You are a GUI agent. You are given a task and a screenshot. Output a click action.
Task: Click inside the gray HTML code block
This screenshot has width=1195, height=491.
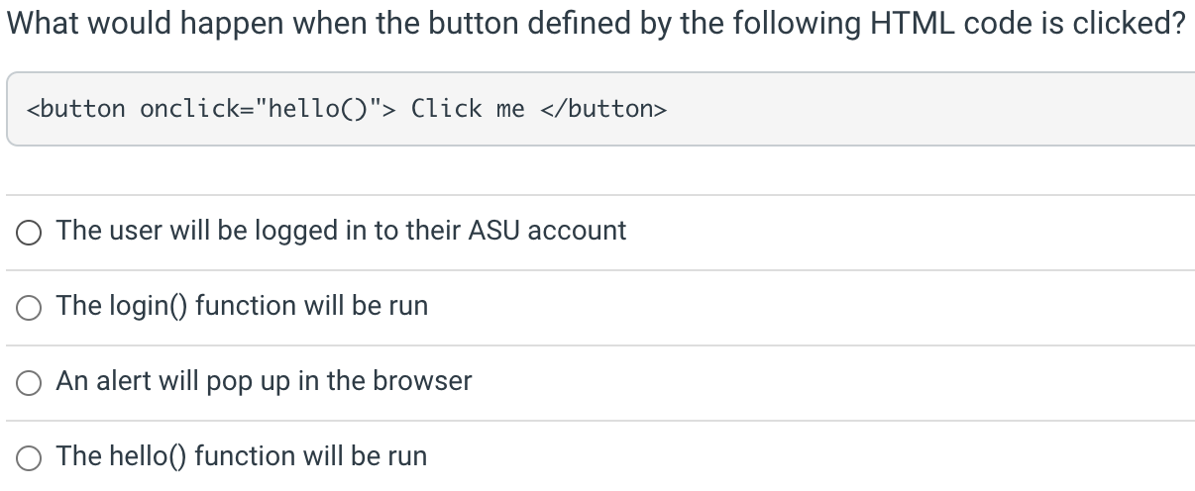coord(600,109)
